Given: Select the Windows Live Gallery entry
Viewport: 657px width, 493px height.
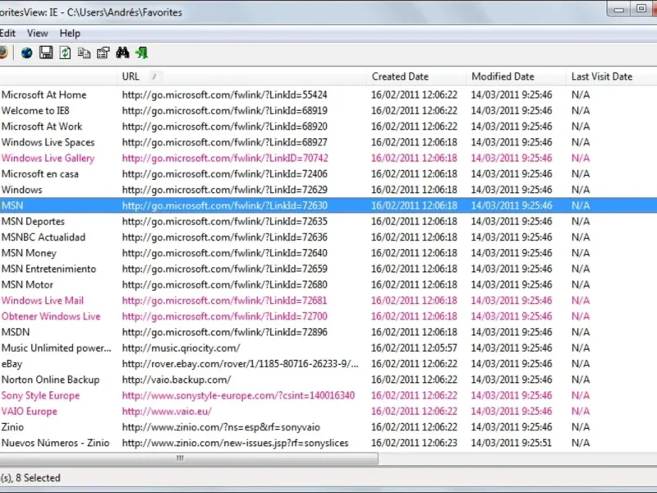Looking at the screenshot, I should coord(48,158).
